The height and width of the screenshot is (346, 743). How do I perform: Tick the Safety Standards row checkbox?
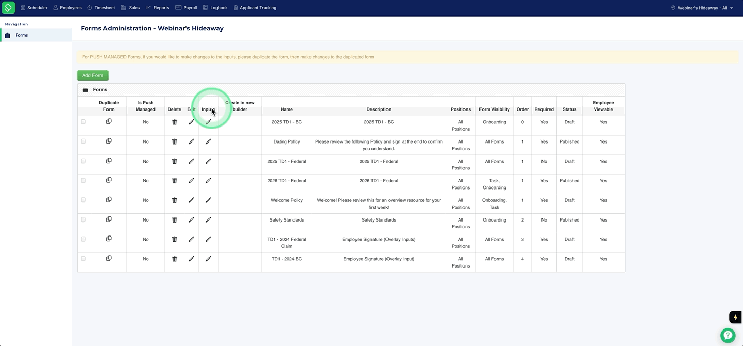[x=83, y=219]
